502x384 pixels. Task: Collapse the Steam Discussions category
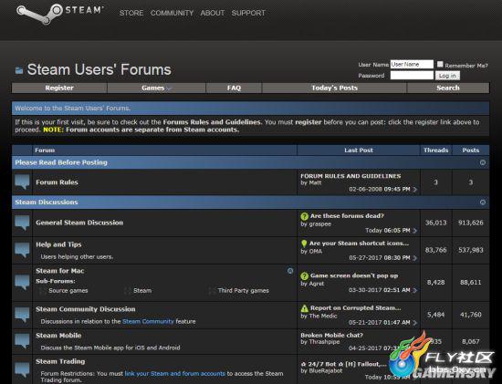coord(483,202)
